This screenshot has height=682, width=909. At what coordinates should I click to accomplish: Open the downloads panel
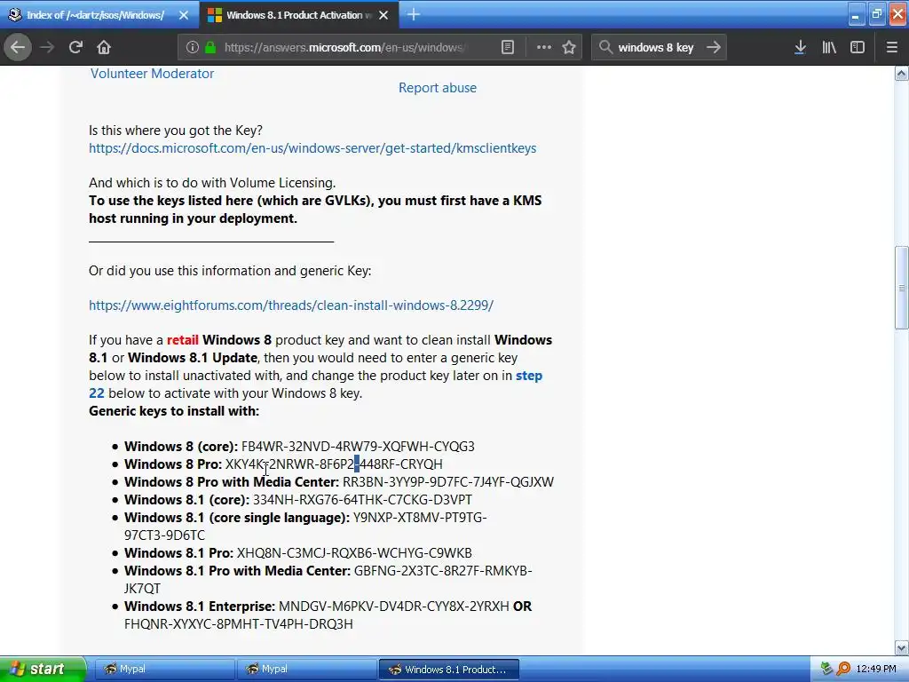[800, 47]
